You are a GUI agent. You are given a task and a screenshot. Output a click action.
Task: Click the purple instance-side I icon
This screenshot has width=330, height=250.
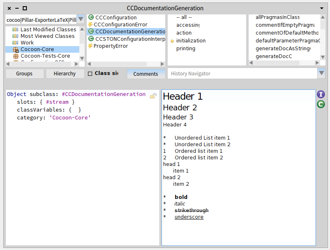pyautogui.click(x=321, y=94)
